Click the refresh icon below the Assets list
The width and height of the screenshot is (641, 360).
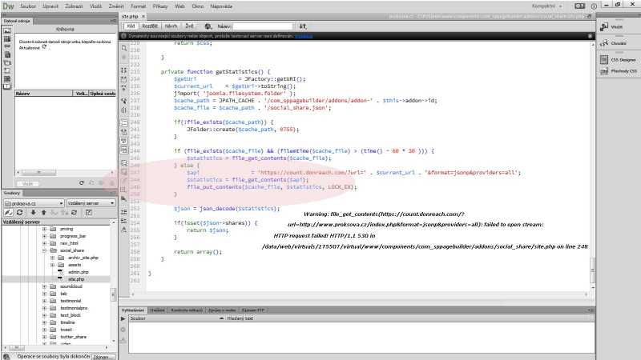(x=82, y=183)
